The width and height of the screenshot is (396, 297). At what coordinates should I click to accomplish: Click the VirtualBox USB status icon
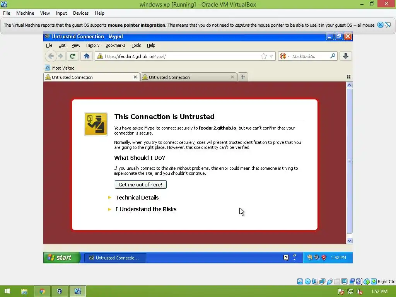coord(329,282)
